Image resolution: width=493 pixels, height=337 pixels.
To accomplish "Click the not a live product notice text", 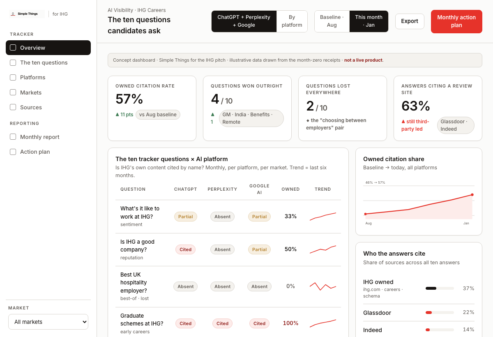I will click(363, 60).
